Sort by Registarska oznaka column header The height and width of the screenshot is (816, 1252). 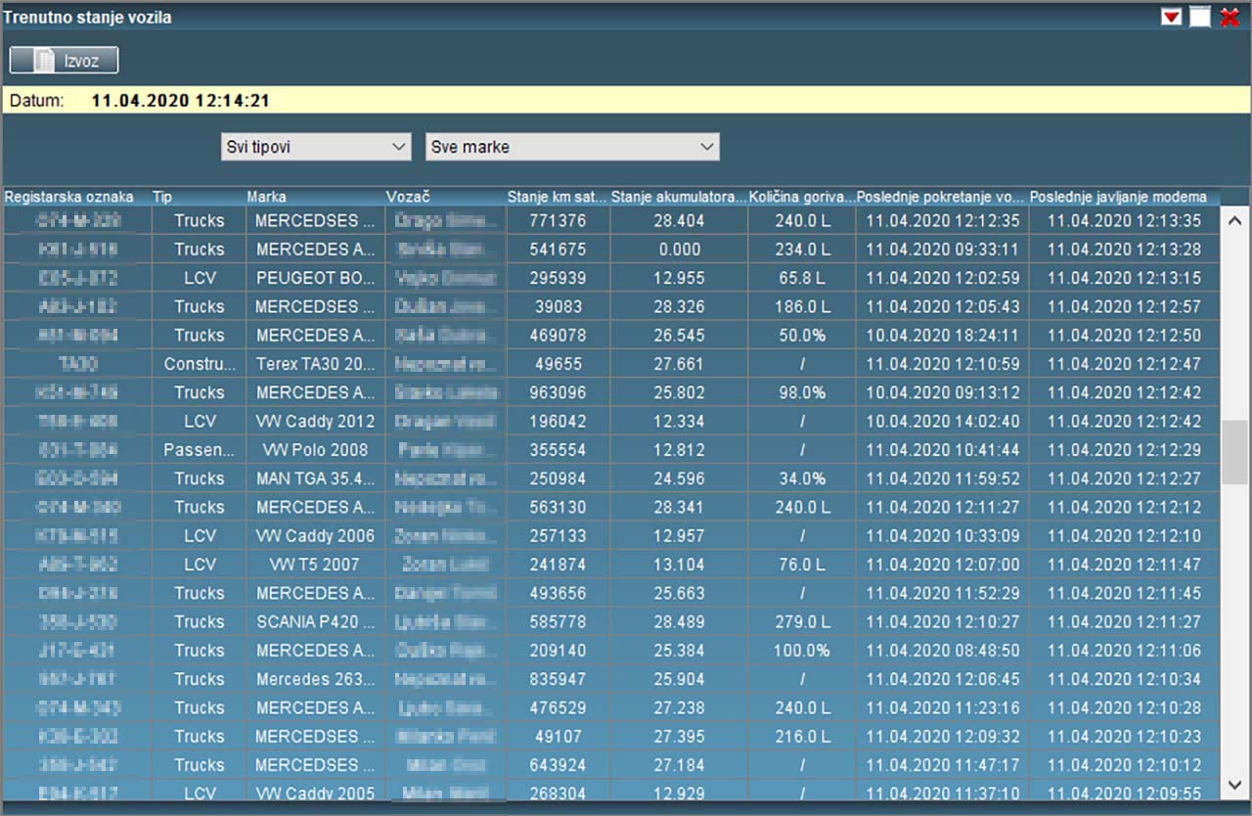tap(68, 197)
